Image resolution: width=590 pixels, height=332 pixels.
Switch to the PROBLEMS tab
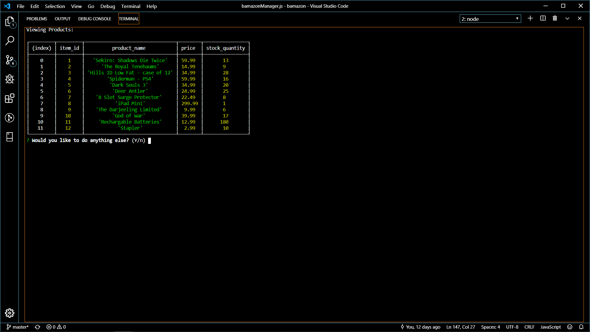[37, 19]
